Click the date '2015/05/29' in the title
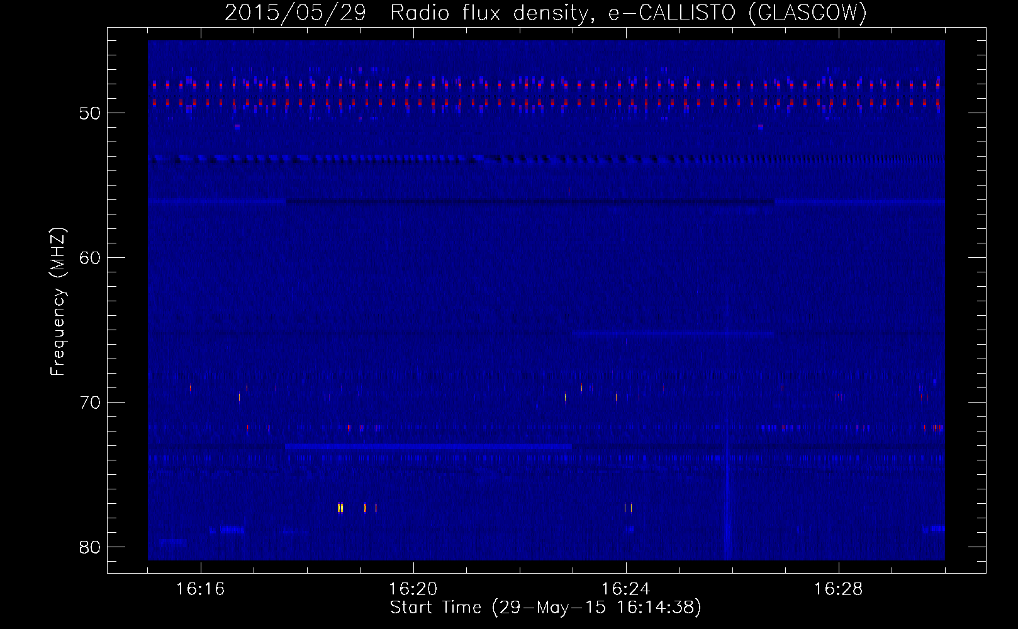The height and width of the screenshot is (629, 1018). pos(296,13)
